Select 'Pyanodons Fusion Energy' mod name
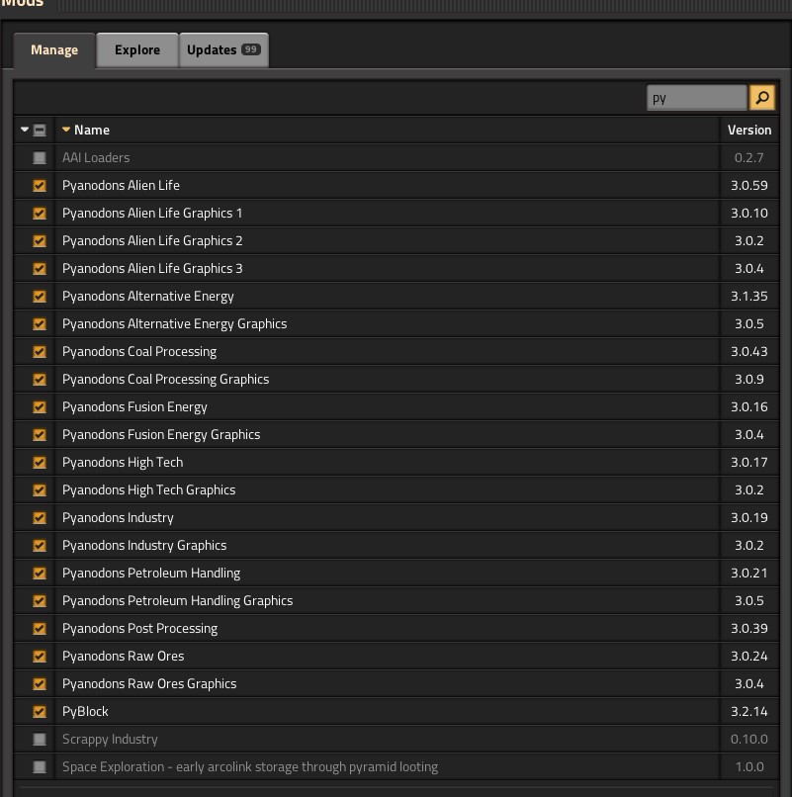The image size is (792, 797). pyautogui.click(x=134, y=407)
